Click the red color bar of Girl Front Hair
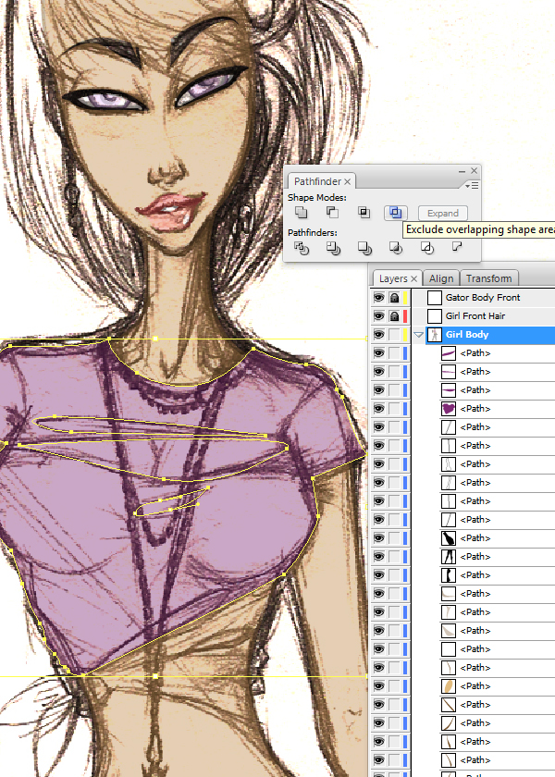Viewport: 555px width, 777px height. 405,316
